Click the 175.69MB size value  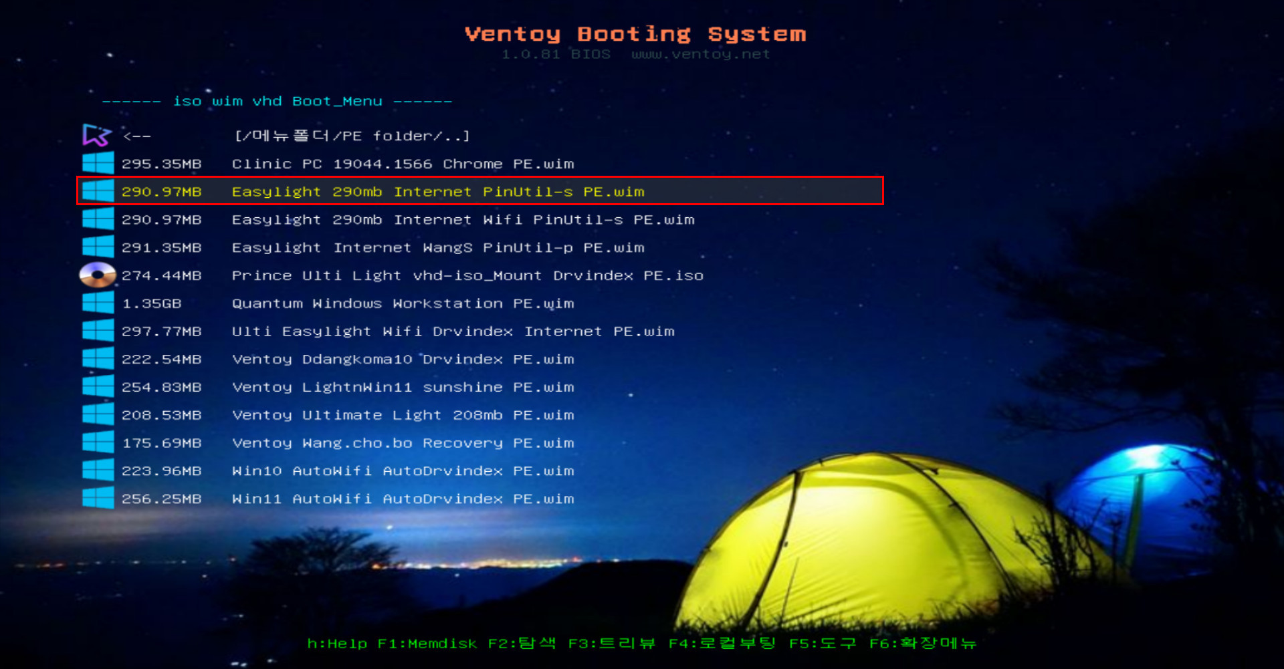coord(161,443)
